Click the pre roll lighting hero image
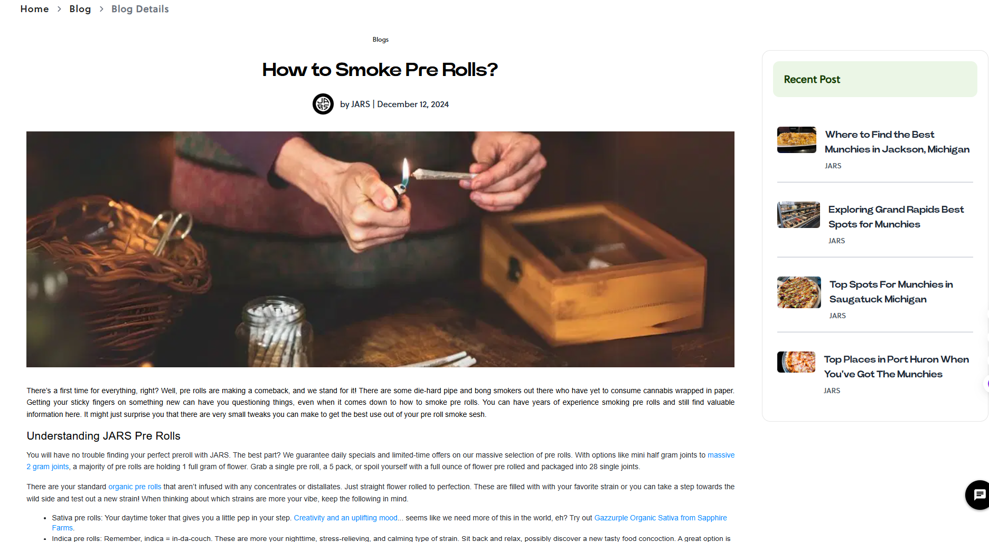The image size is (989, 542). click(380, 249)
